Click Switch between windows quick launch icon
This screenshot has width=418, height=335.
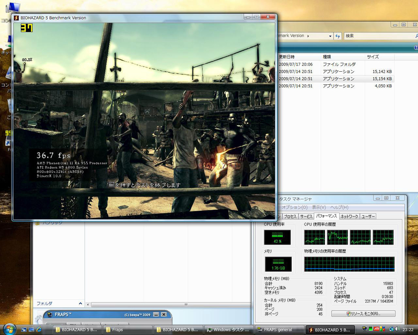(x=31, y=330)
